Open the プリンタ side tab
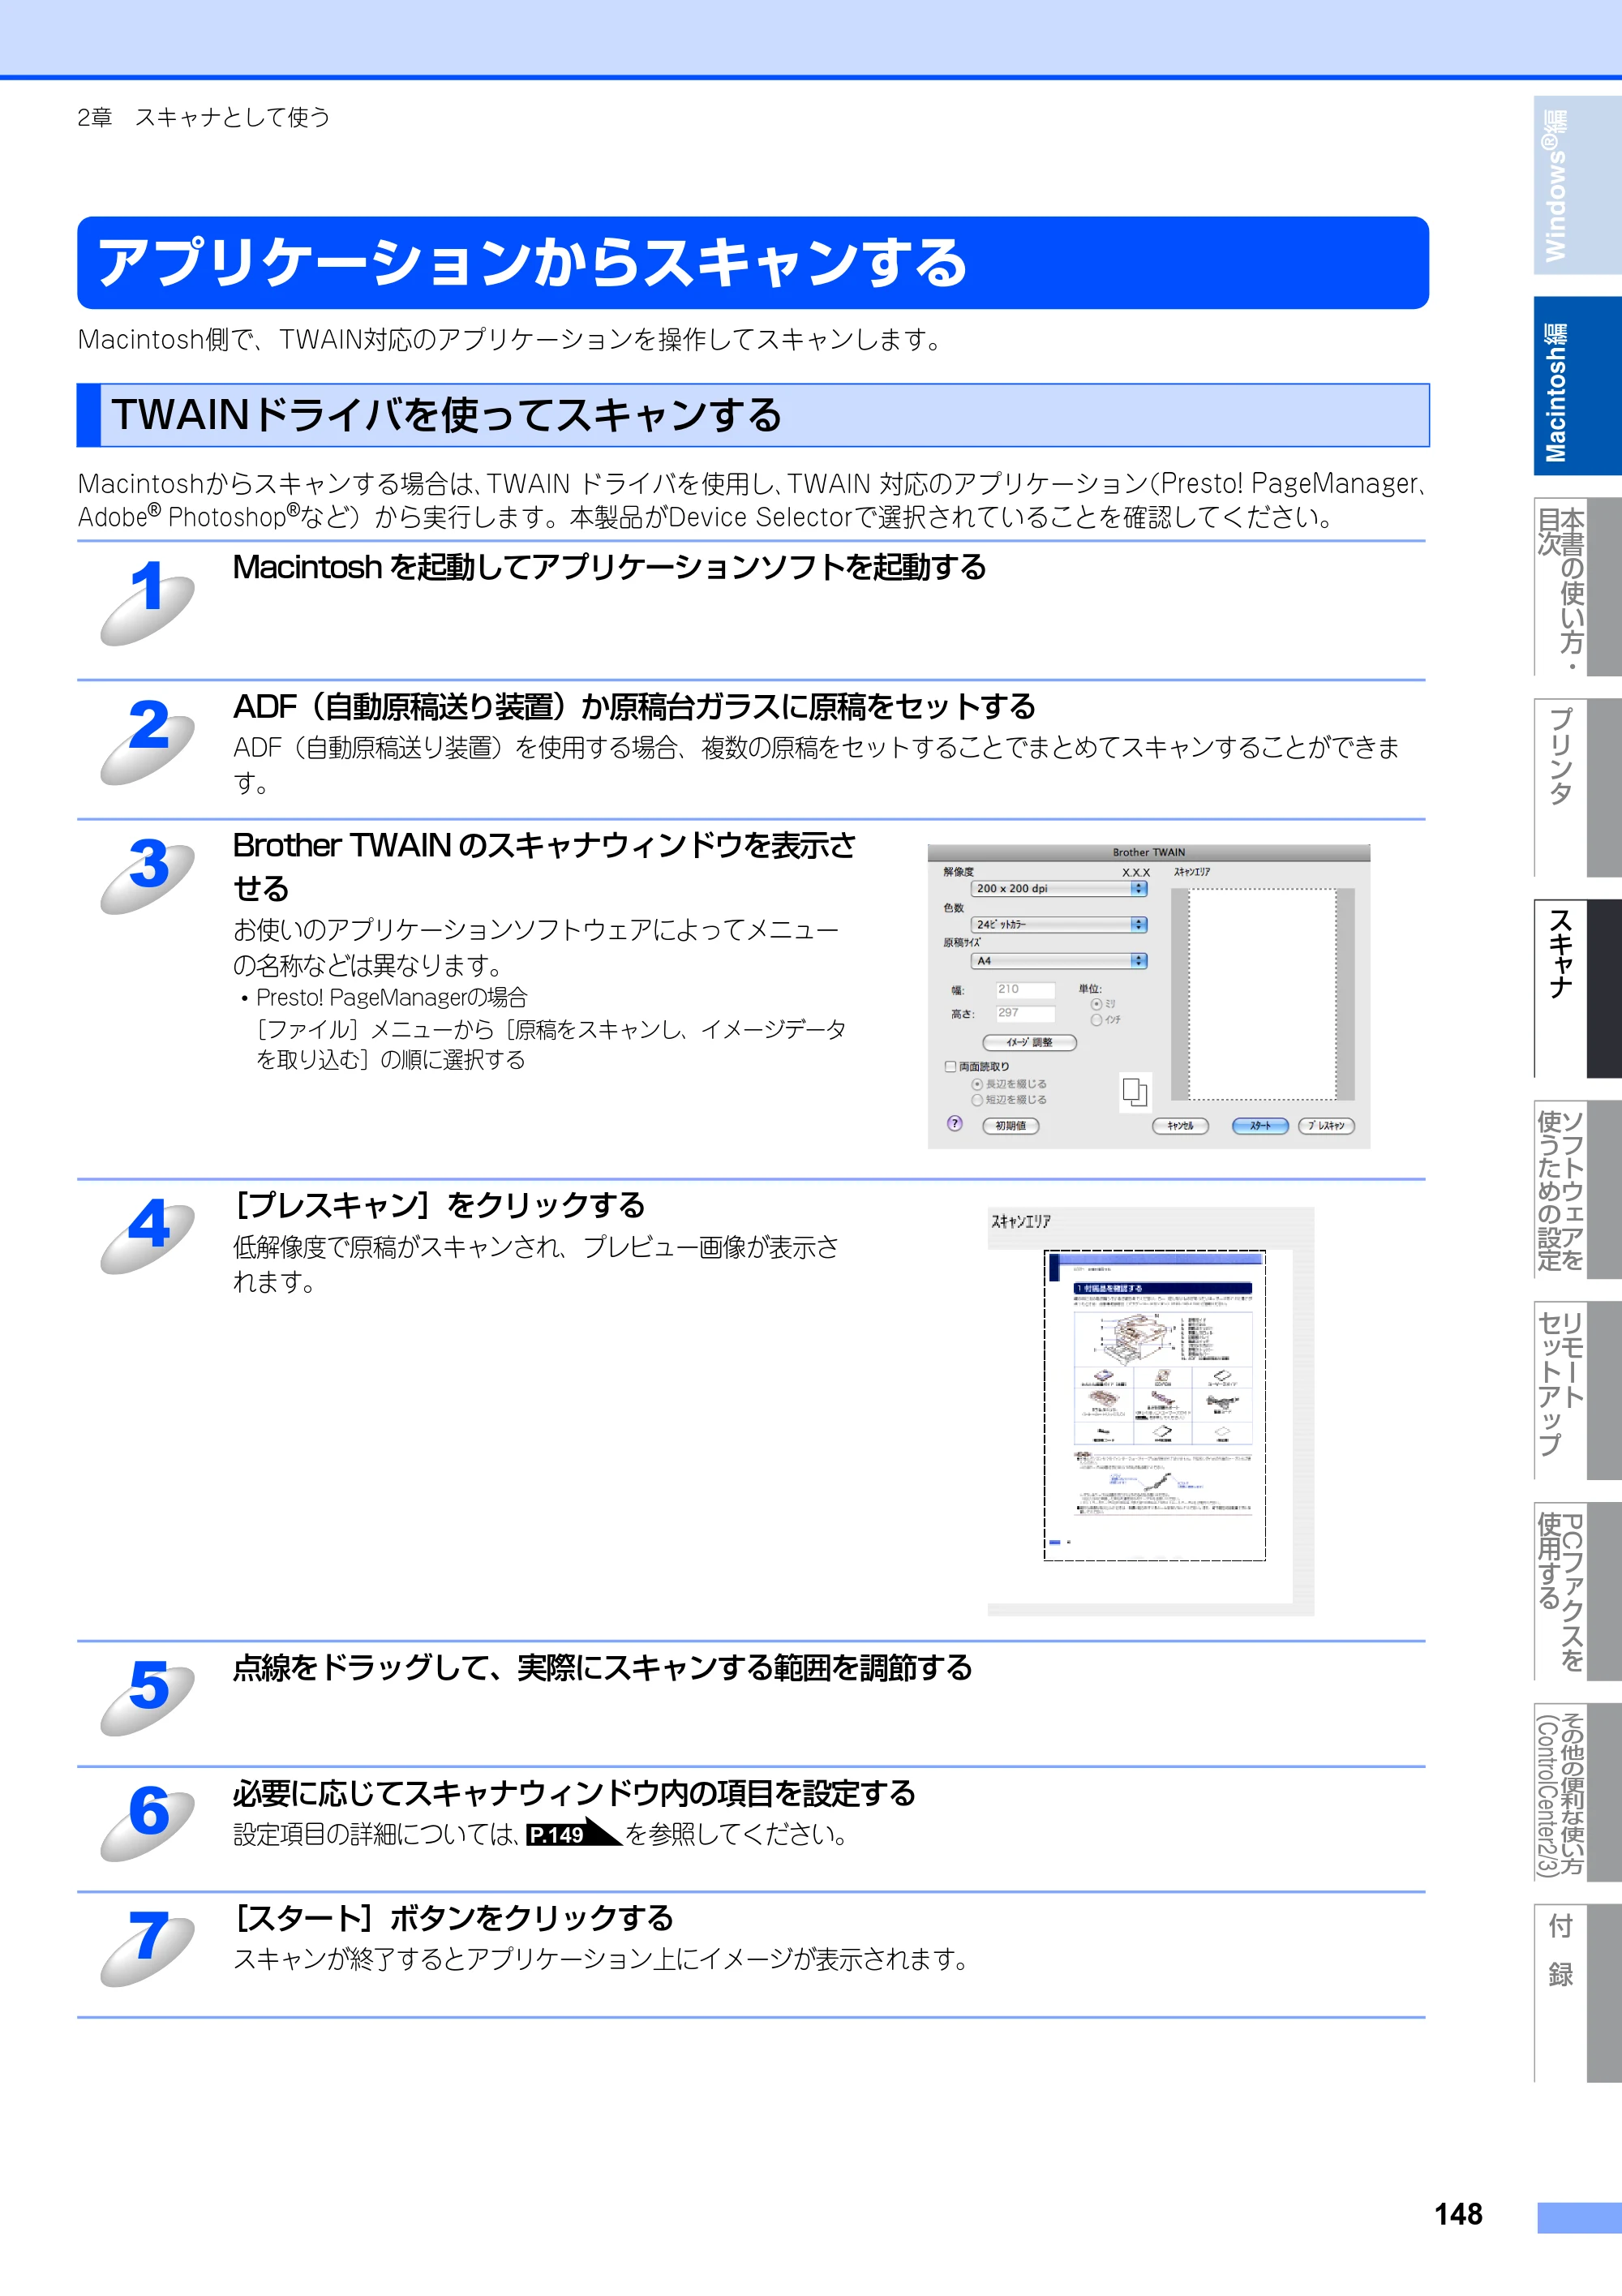 [1577, 788]
